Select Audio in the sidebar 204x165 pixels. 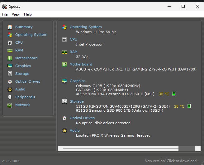point(20,89)
